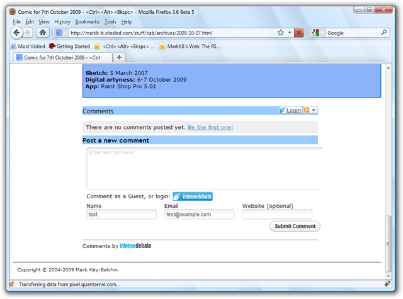Open the Home page icon

click(x=42, y=33)
